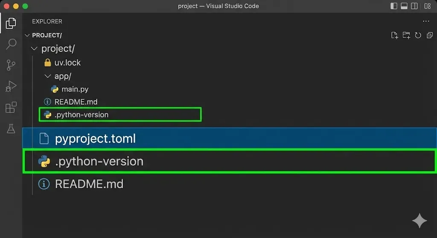Collapse all folders in Explorer
This screenshot has height=238, width=437.
click(x=428, y=35)
